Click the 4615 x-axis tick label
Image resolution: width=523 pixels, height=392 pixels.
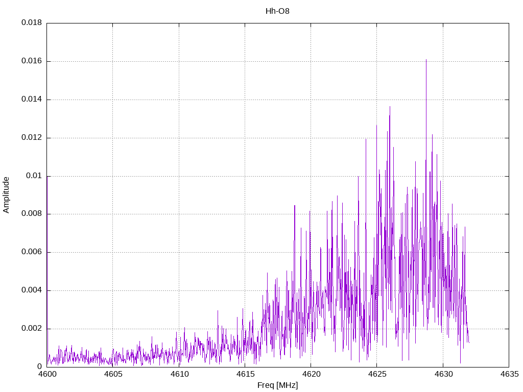pos(245,374)
